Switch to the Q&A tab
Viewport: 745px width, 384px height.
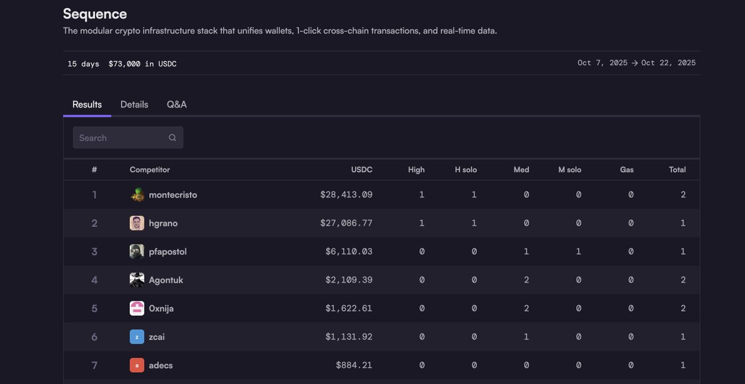coord(176,104)
